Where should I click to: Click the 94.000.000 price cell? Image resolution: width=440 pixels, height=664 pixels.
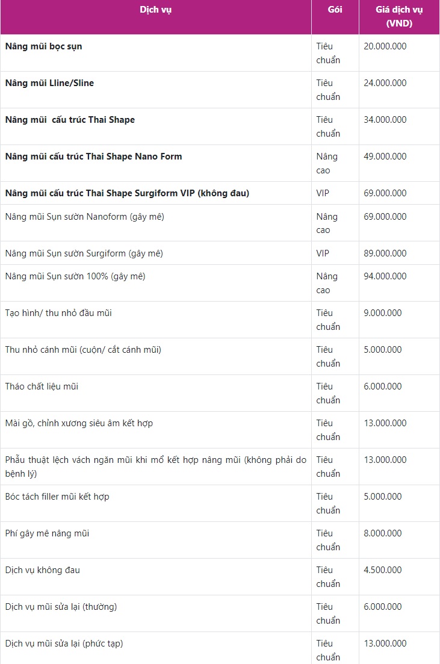pos(385,276)
